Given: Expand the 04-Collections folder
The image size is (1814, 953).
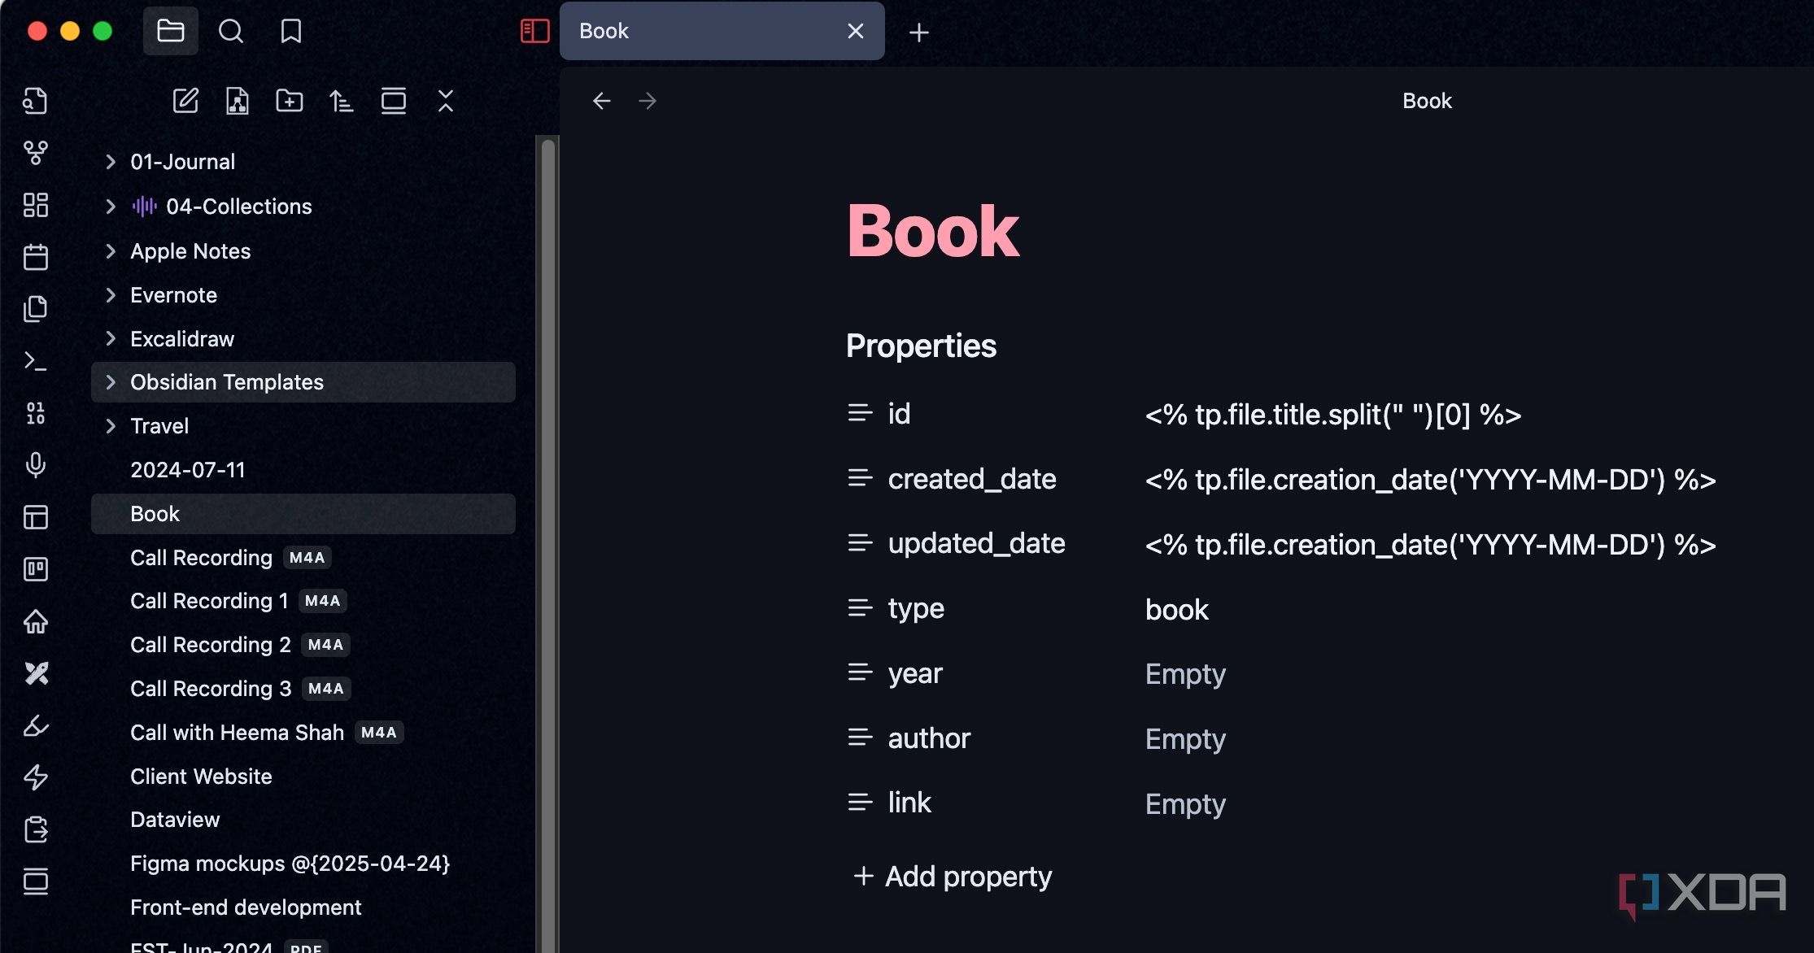Looking at the screenshot, I should coord(111,207).
